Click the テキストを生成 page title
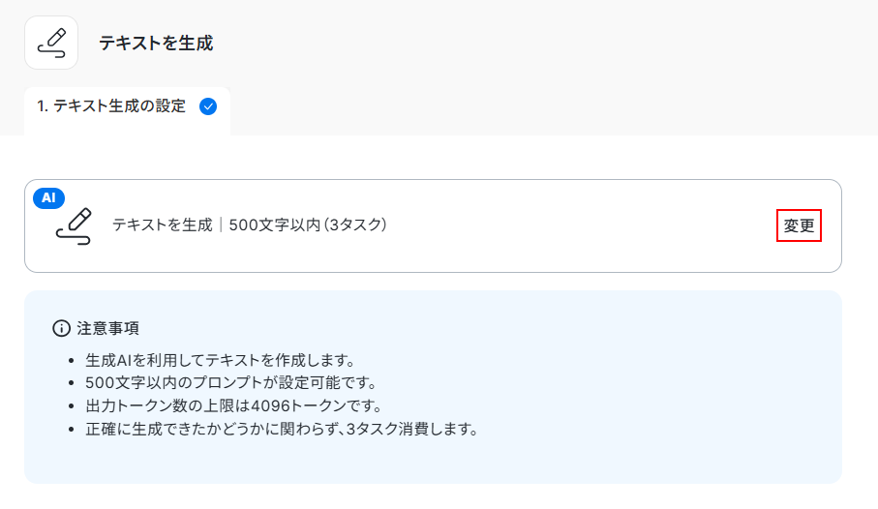The width and height of the screenshot is (878, 509). (x=156, y=43)
